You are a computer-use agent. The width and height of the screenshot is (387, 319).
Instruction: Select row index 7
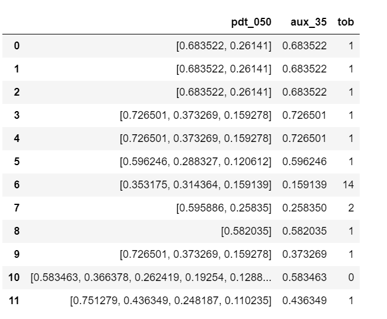click(17, 208)
